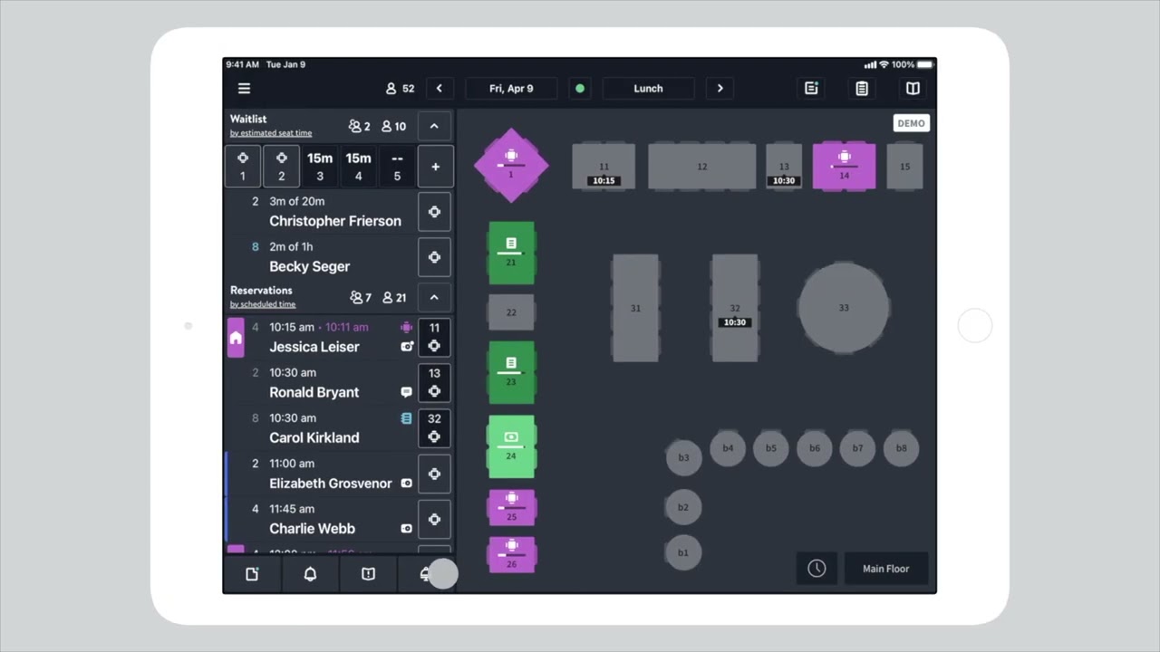
Task: Select light green table 24
Action: (511, 446)
